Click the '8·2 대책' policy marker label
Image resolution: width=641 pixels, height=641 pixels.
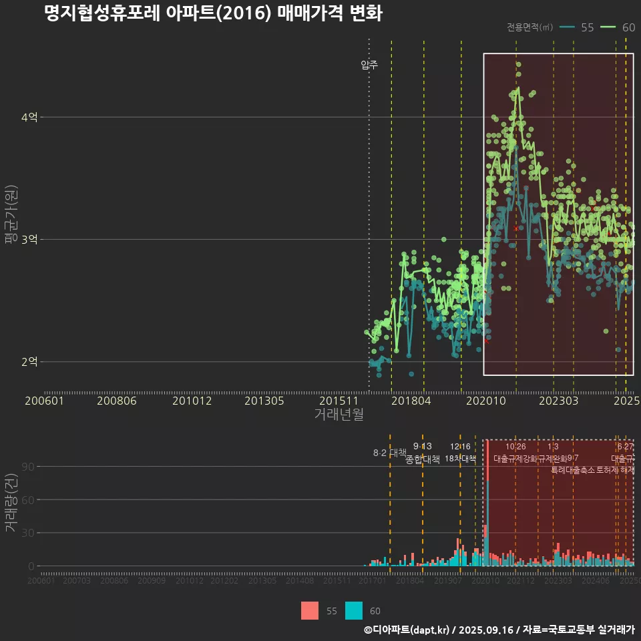pos(389,453)
